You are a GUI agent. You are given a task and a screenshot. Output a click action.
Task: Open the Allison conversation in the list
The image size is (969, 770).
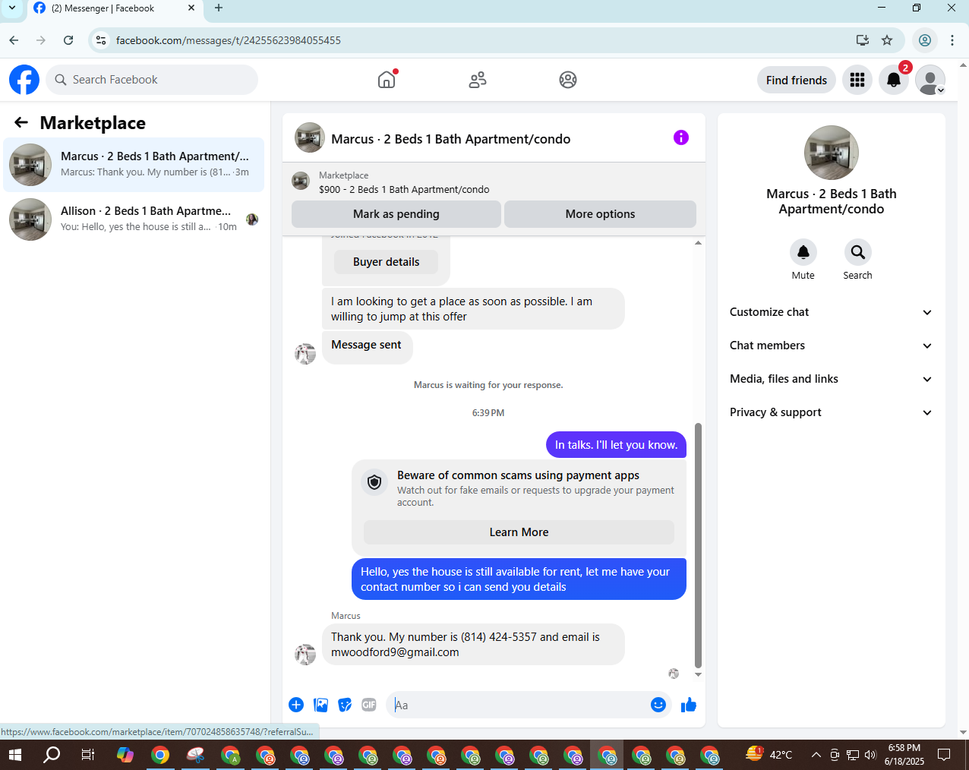click(134, 219)
